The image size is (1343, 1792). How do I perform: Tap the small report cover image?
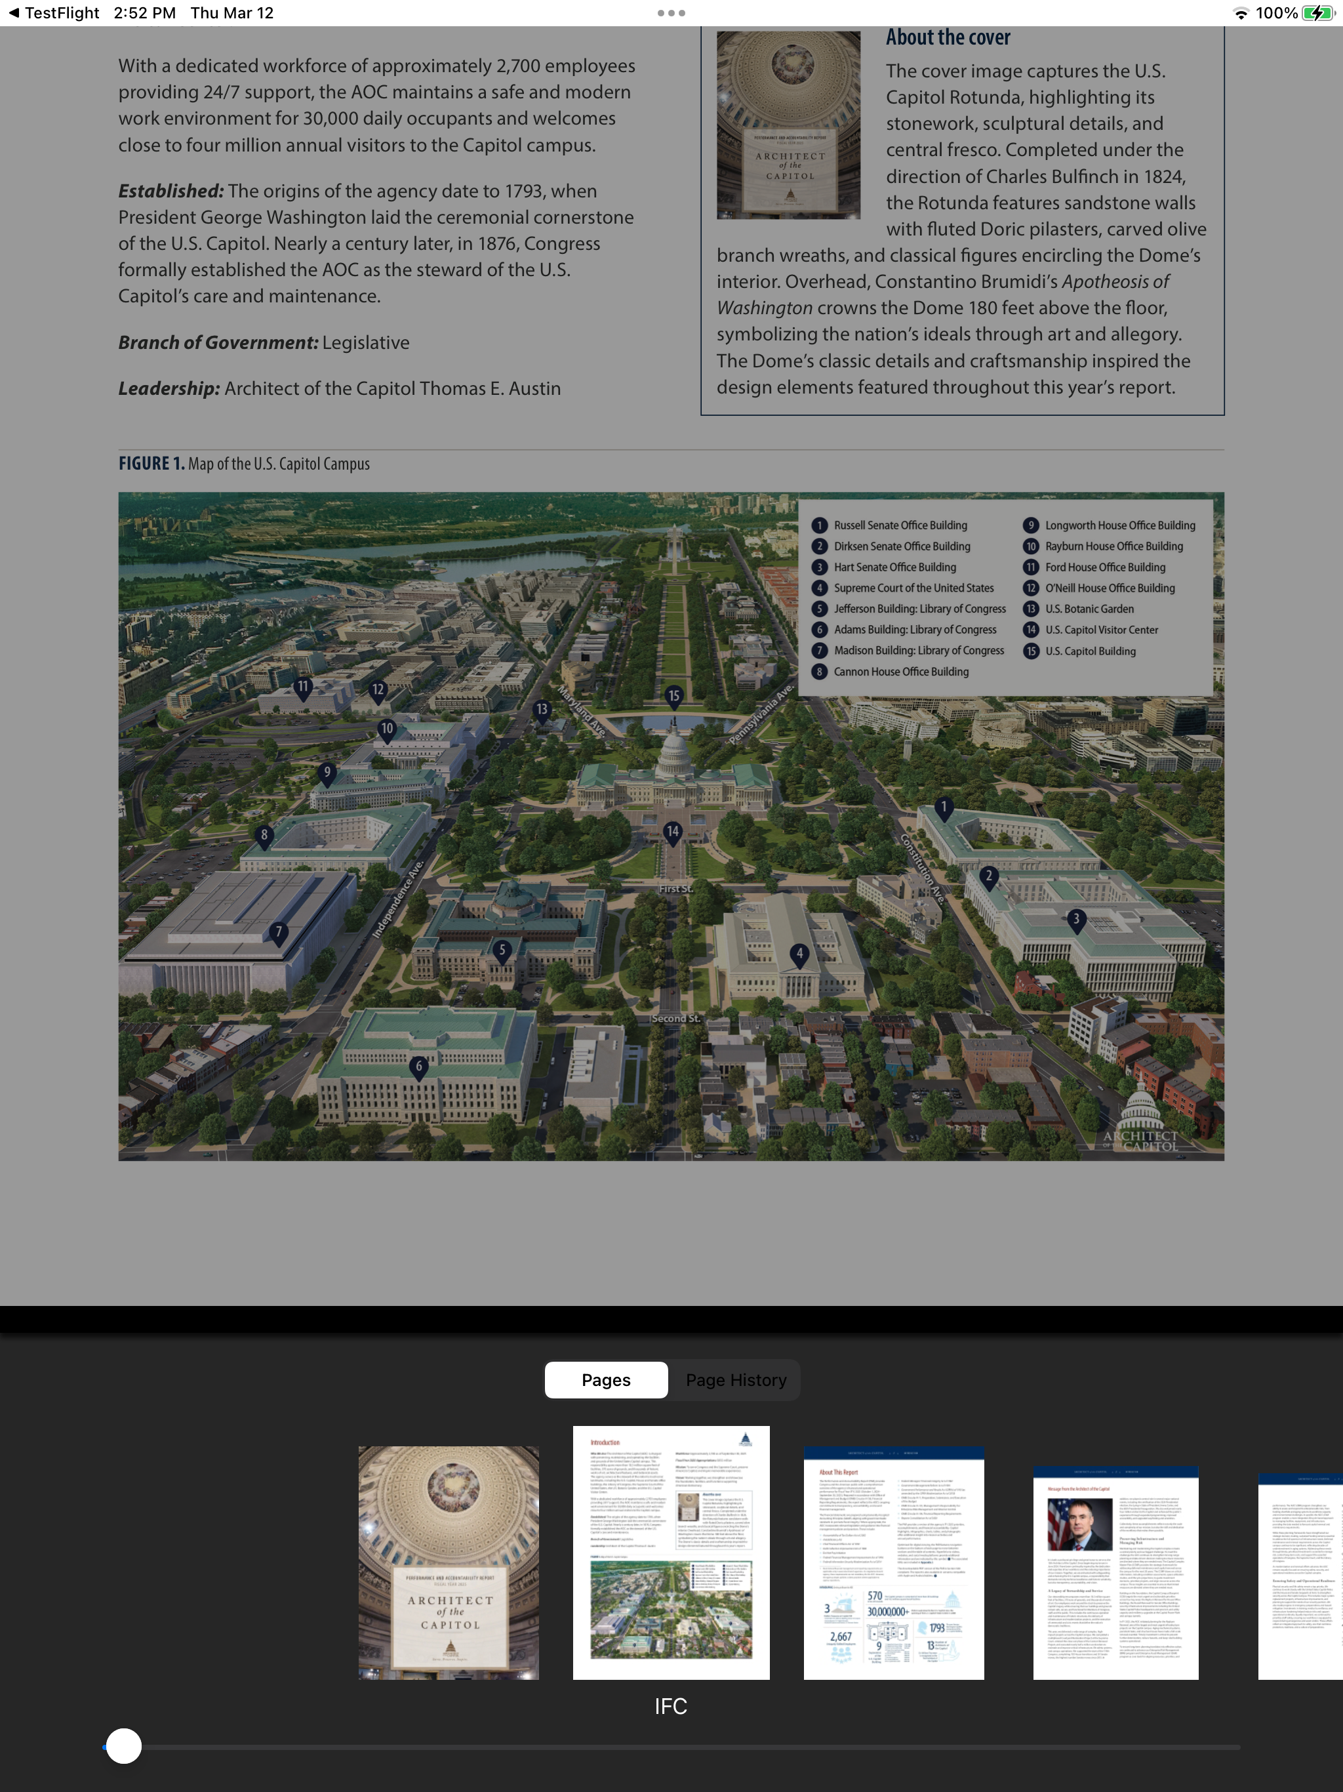point(788,125)
